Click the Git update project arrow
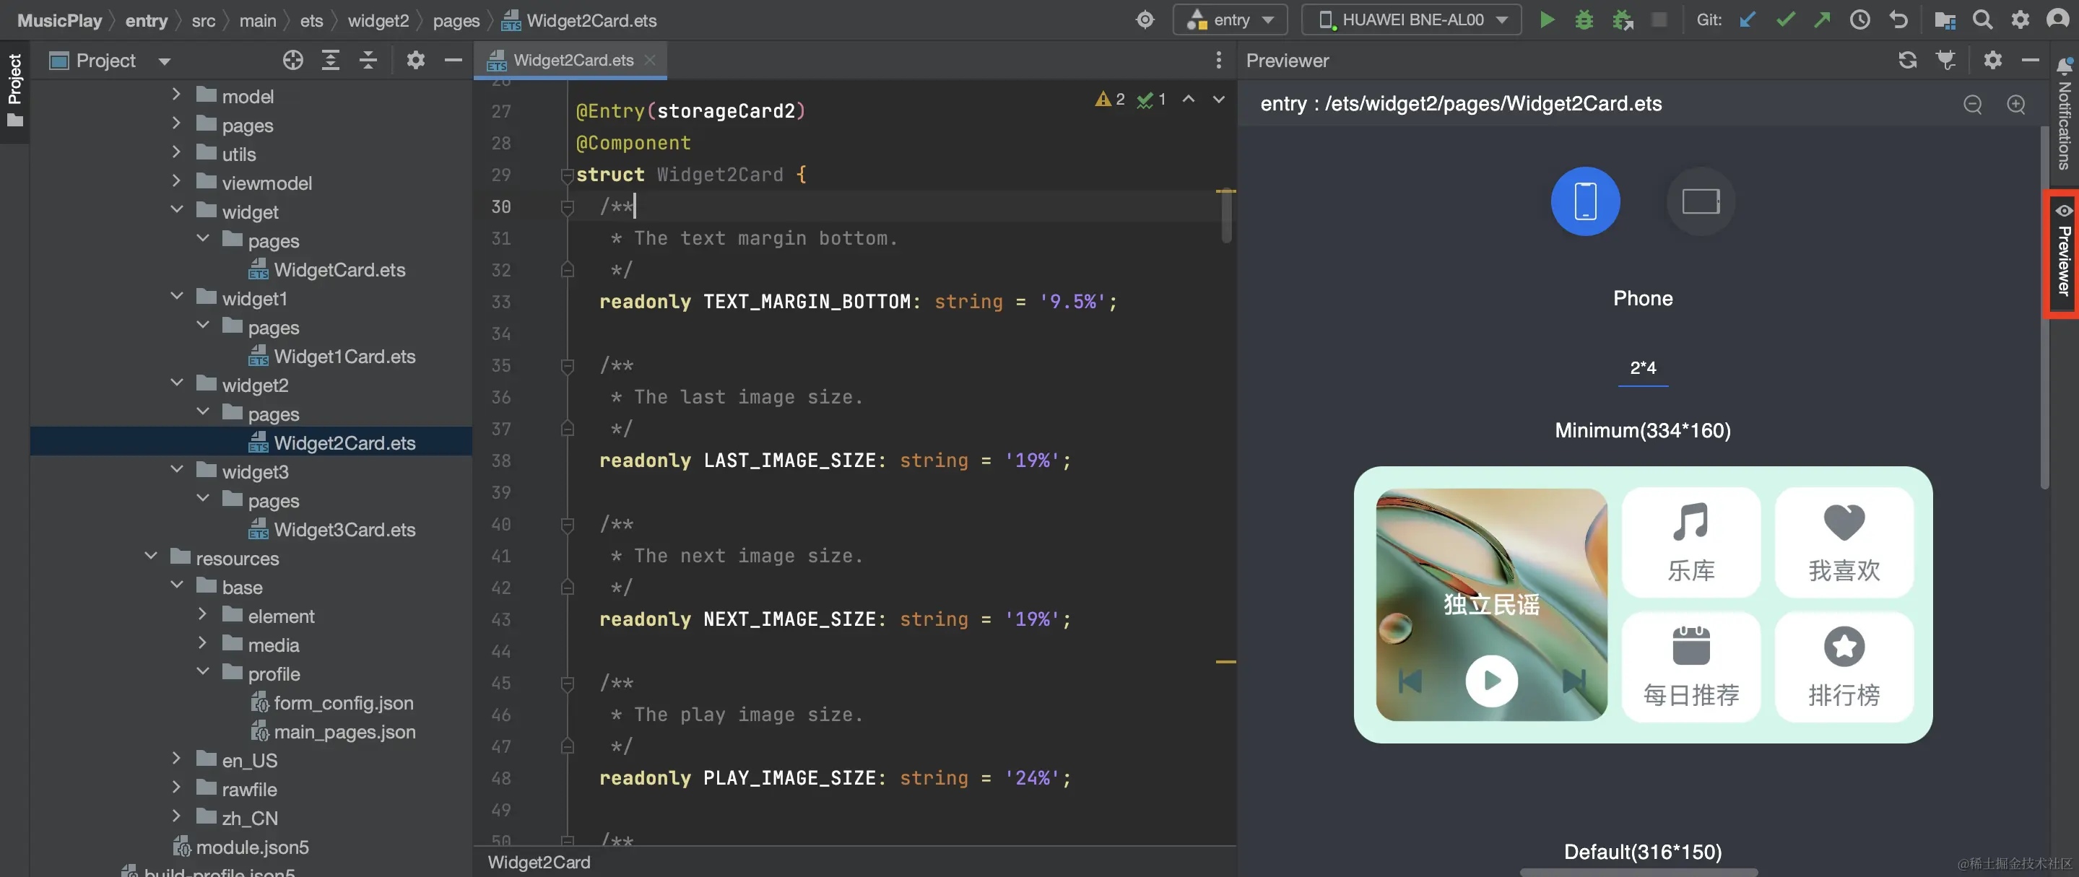2079x877 pixels. coord(1748,20)
